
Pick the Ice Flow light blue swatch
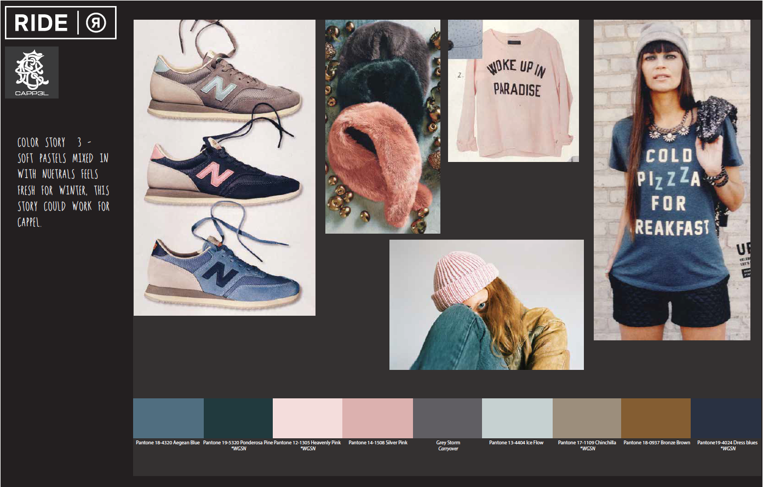point(517,418)
